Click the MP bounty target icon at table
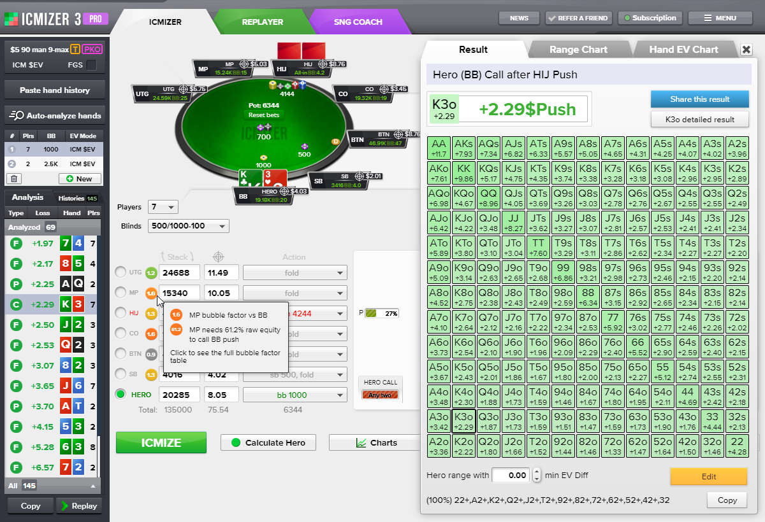 244,64
